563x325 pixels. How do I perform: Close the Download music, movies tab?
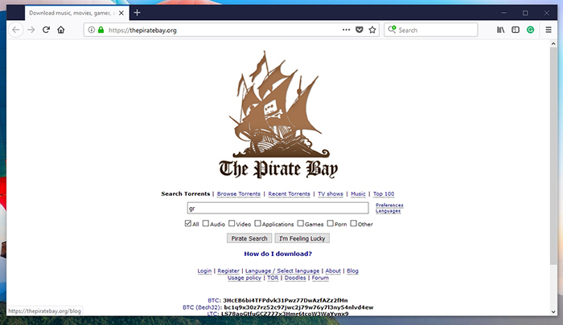click(121, 13)
